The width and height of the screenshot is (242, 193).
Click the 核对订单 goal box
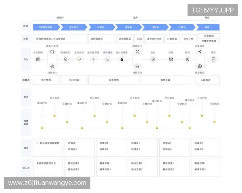pyautogui.click(x=188, y=39)
